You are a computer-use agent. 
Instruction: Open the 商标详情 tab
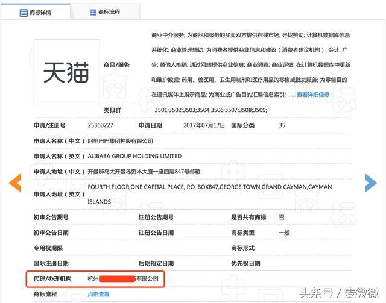35,12
